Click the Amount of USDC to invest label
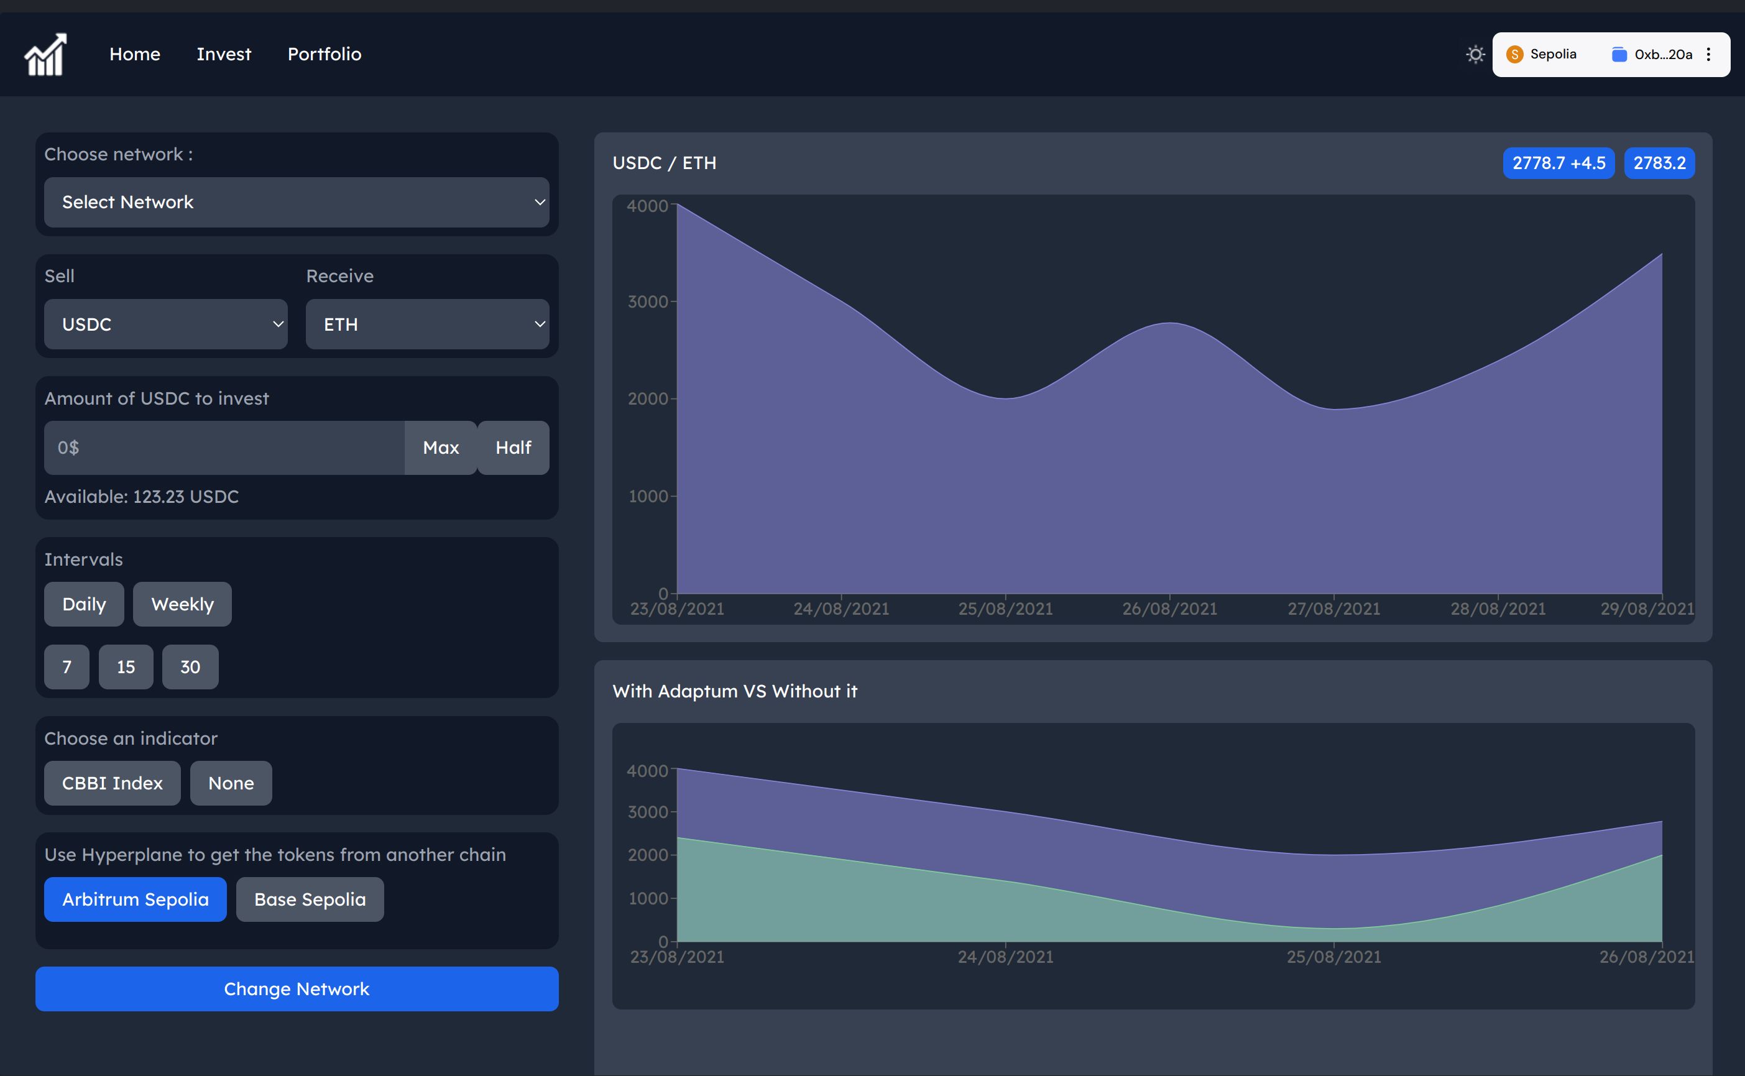 click(157, 398)
